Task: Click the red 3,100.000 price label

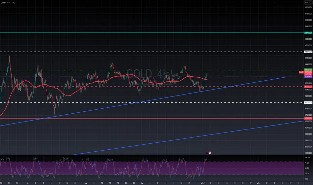Action: click(x=308, y=118)
